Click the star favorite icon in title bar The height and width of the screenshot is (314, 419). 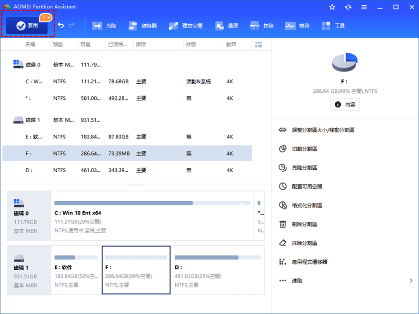pyautogui.click(x=332, y=7)
